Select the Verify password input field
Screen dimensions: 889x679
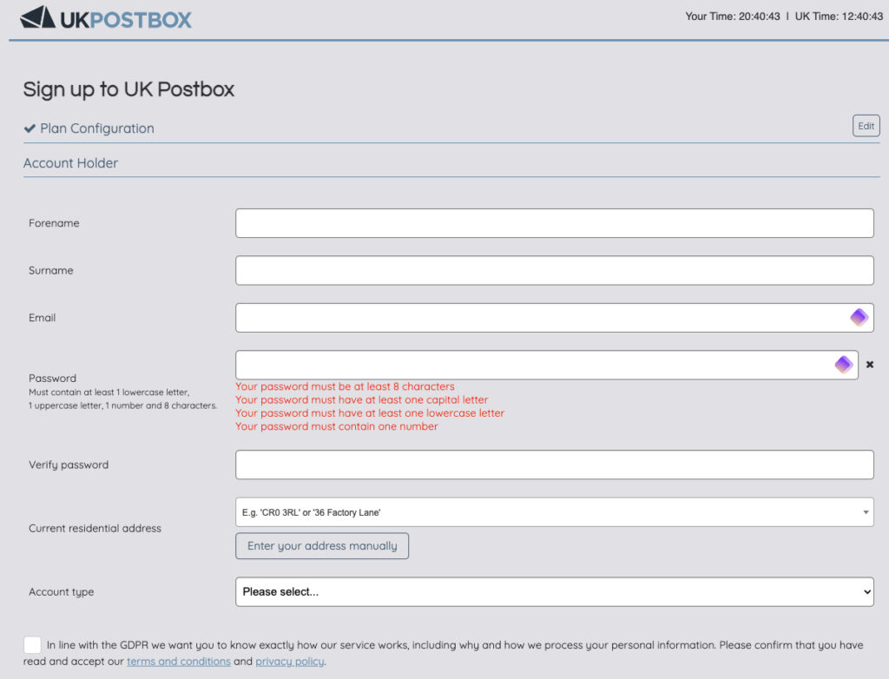(554, 465)
